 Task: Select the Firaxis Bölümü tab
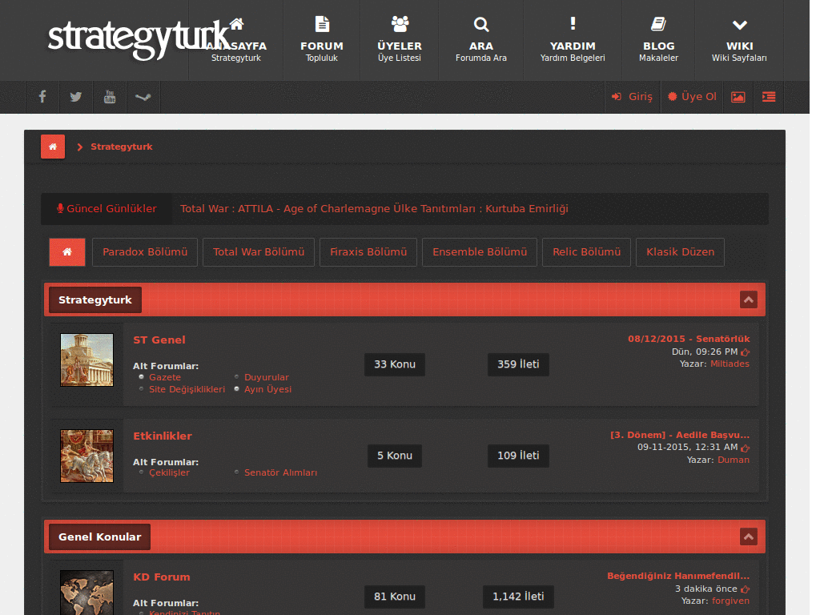coord(368,252)
